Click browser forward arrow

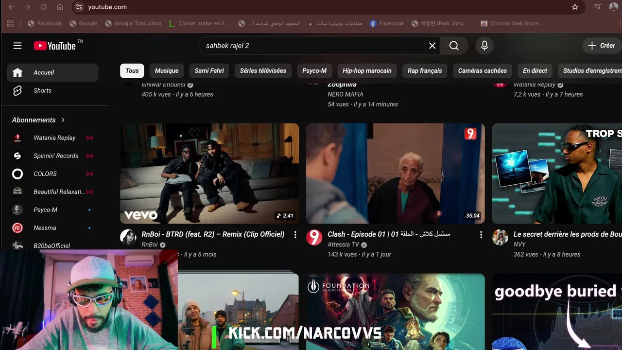coord(28,7)
